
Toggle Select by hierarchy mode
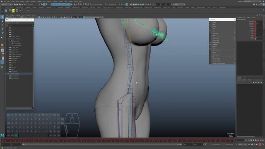tap(42, 5)
